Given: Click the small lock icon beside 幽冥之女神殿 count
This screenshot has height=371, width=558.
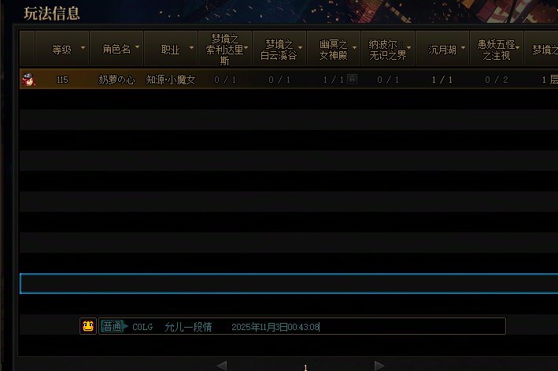Looking at the screenshot, I should click(352, 79).
